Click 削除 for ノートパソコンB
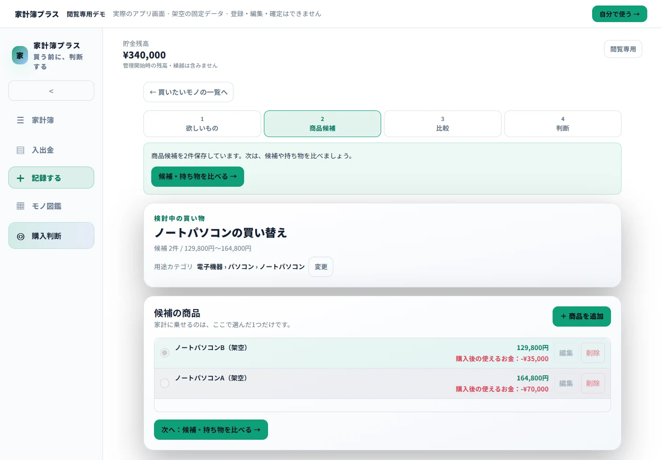Screen dimensions: 662x460 point(593,353)
